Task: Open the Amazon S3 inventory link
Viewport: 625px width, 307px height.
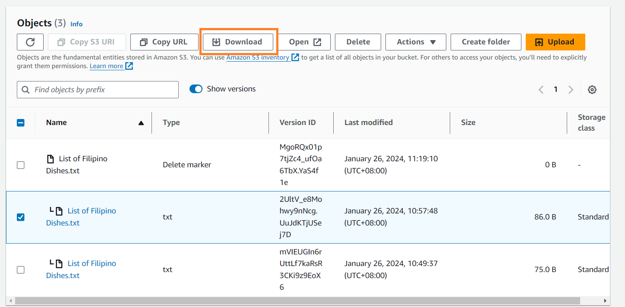Action: click(258, 57)
